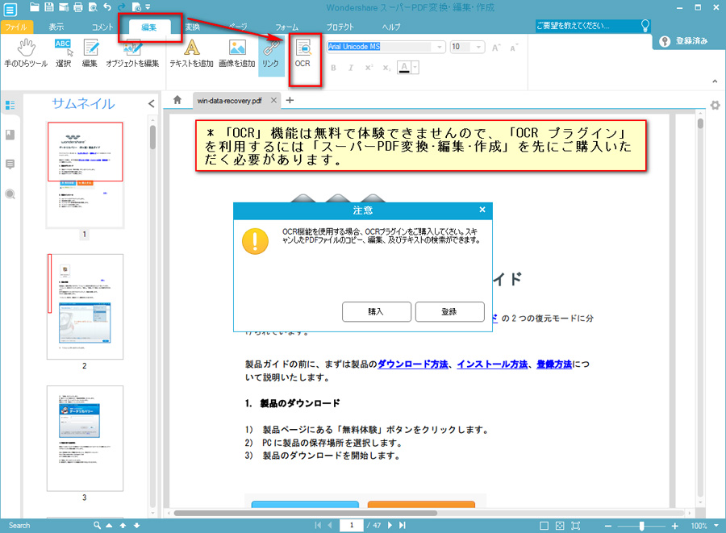The image size is (726, 533).
Task: Open the comments panel icon in sidebar
Action: pyautogui.click(x=10, y=164)
